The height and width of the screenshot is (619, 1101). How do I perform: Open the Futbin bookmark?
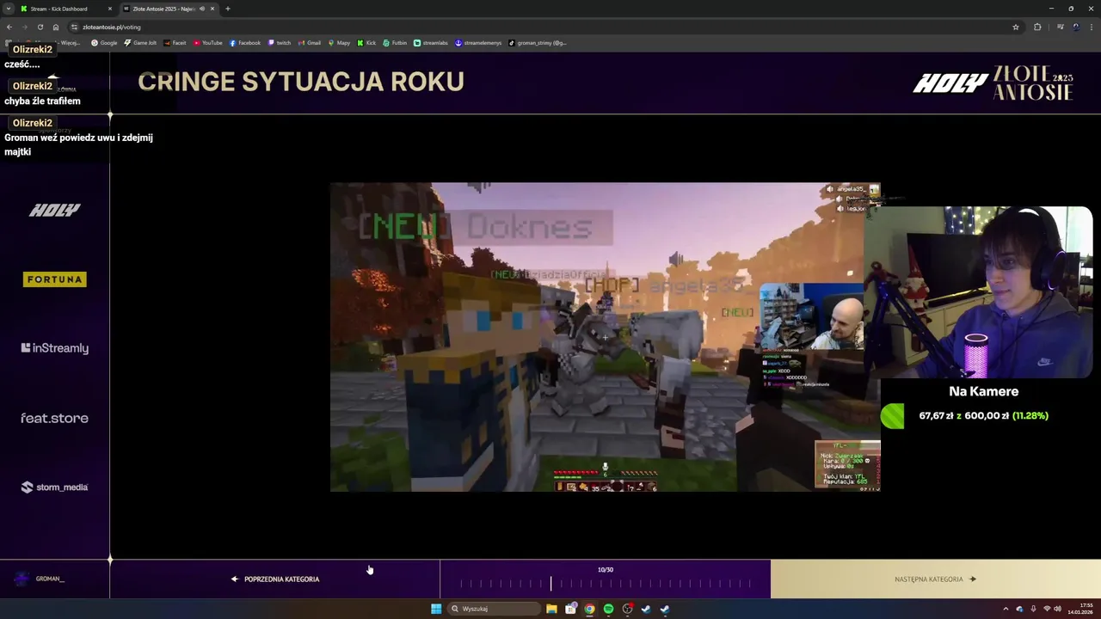point(395,42)
